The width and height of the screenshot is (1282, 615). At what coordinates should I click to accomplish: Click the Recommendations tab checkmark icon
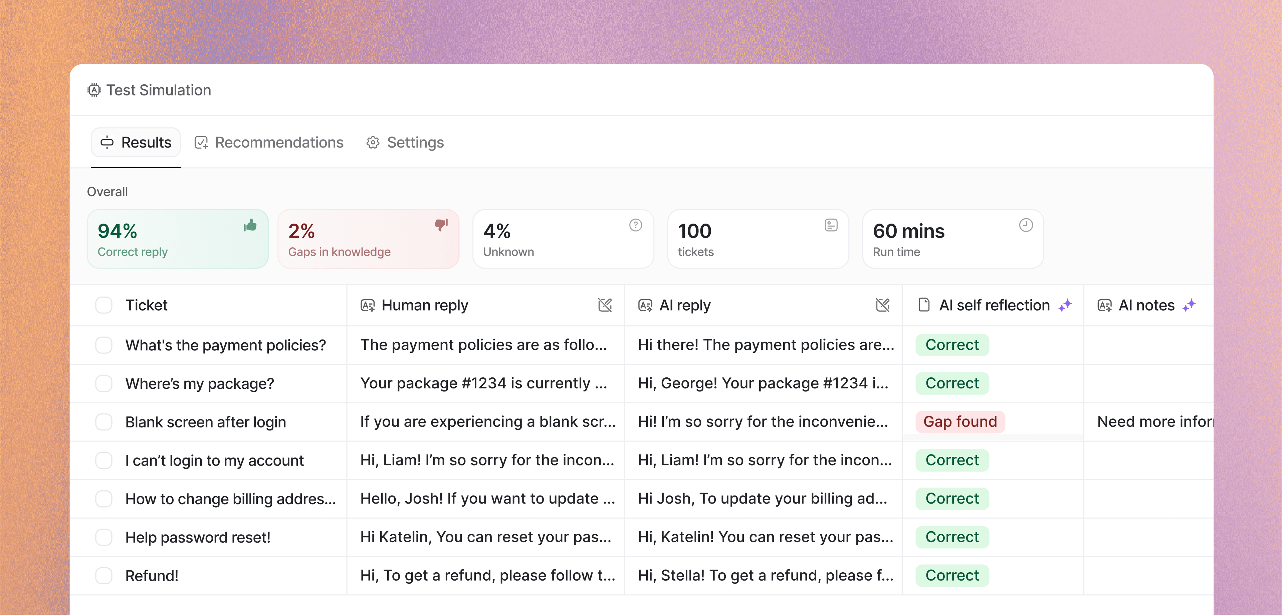pos(201,143)
